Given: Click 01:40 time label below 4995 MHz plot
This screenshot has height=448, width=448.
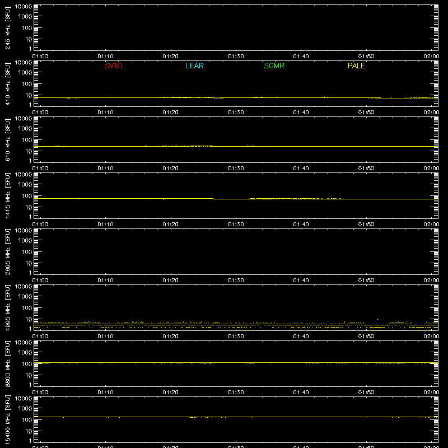Looking at the screenshot, I should pos(301,337).
